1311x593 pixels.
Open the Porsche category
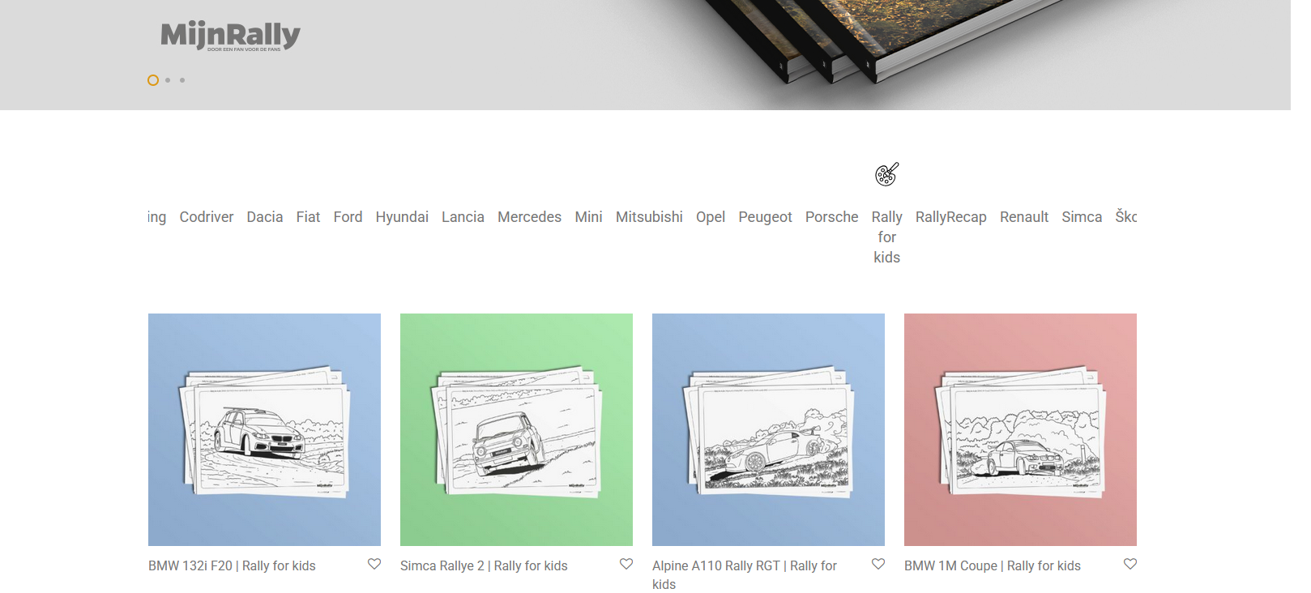tap(831, 217)
